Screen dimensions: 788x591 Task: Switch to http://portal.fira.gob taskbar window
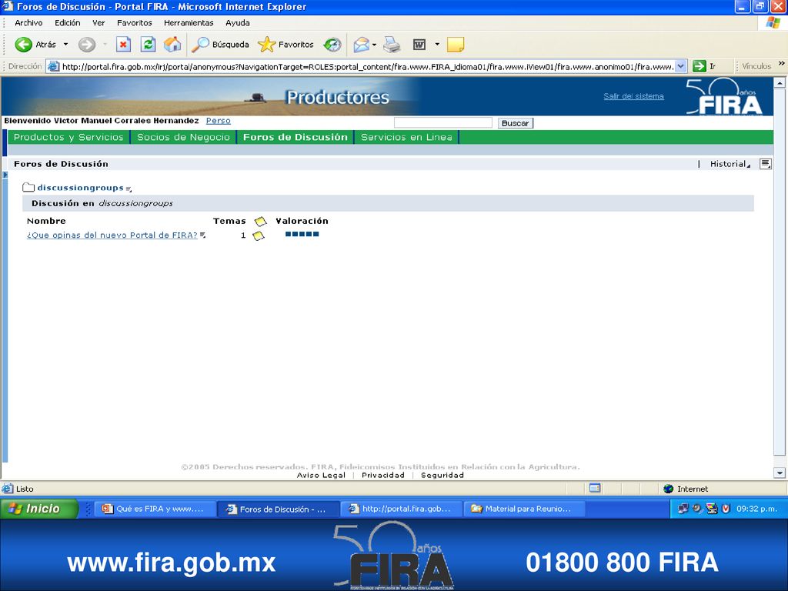coord(400,509)
